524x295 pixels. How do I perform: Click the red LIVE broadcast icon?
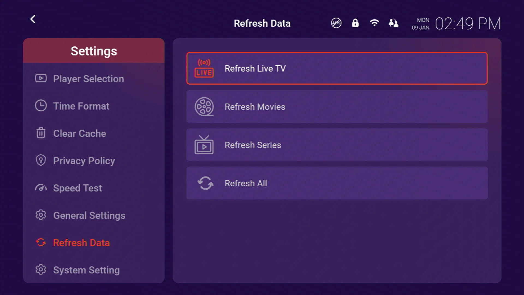[x=204, y=68]
